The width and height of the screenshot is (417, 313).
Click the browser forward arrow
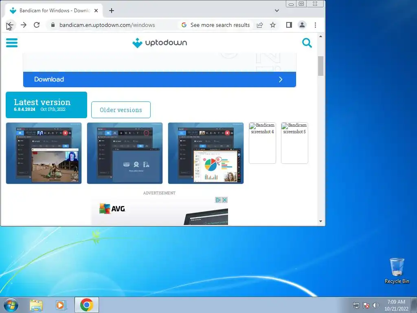click(24, 25)
